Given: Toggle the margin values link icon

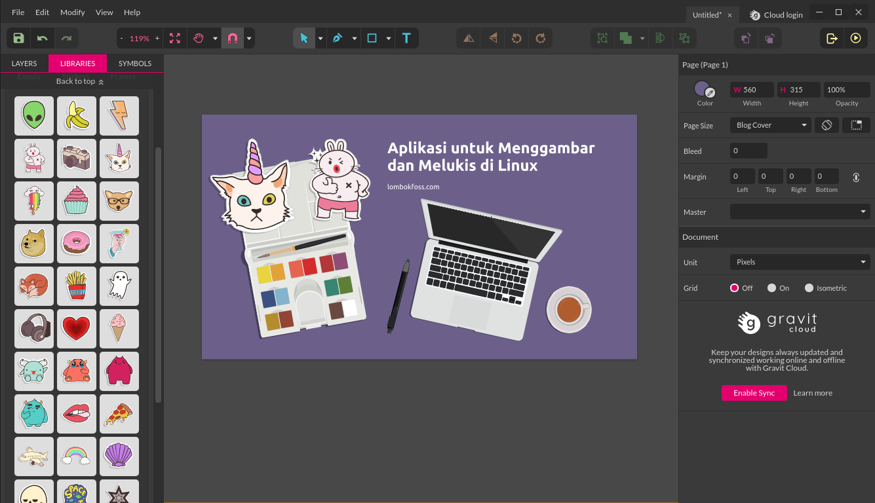Looking at the screenshot, I should 855,176.
